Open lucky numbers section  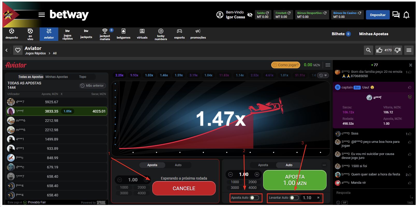coord(161,34)
